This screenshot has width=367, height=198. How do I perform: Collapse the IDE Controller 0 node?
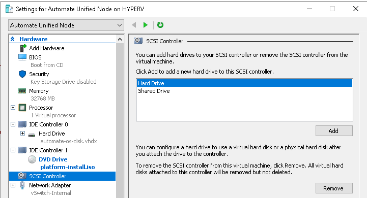coord(13,124)
